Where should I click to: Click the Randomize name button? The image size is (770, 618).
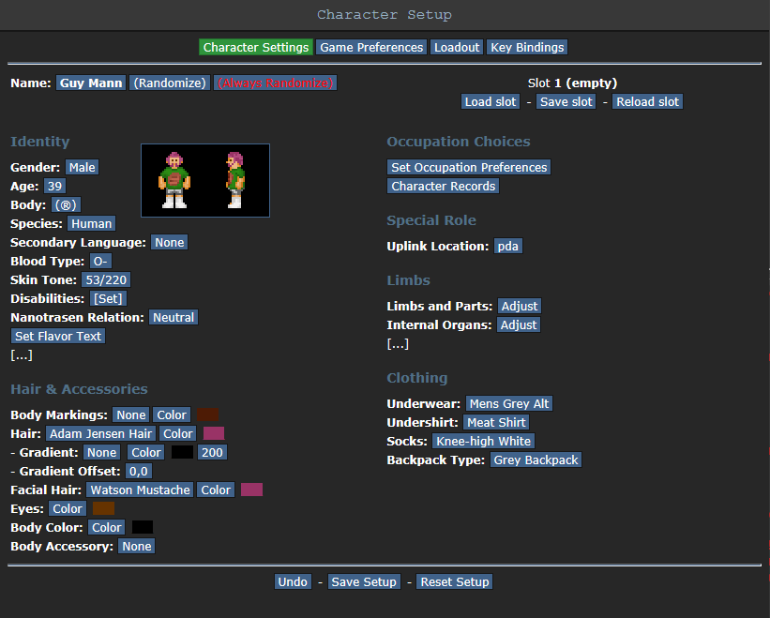(x=170, y=83)
